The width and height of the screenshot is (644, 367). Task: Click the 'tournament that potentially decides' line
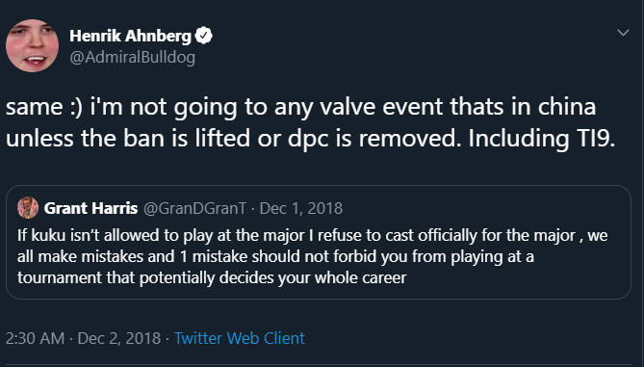click(x=212, y=277)
